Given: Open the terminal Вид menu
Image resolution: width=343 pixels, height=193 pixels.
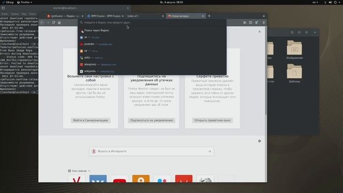Looking at the screenshot, I should [x=24, y=14].
